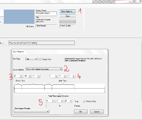The height and width of the screenshot is (120, 142).
Task: Click the Start button
Action: pyautogui.click(x=68, y=16)
